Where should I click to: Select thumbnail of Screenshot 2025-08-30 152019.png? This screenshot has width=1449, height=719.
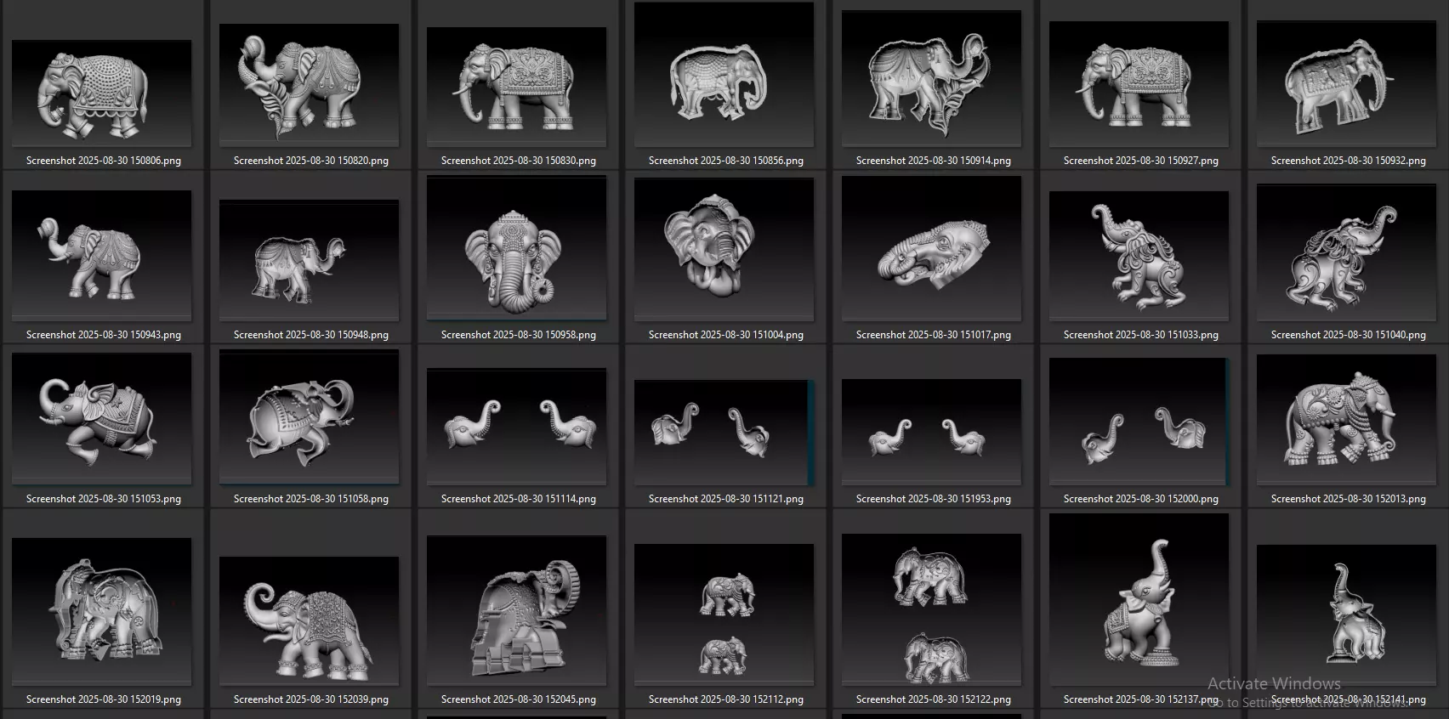point(102,612)
